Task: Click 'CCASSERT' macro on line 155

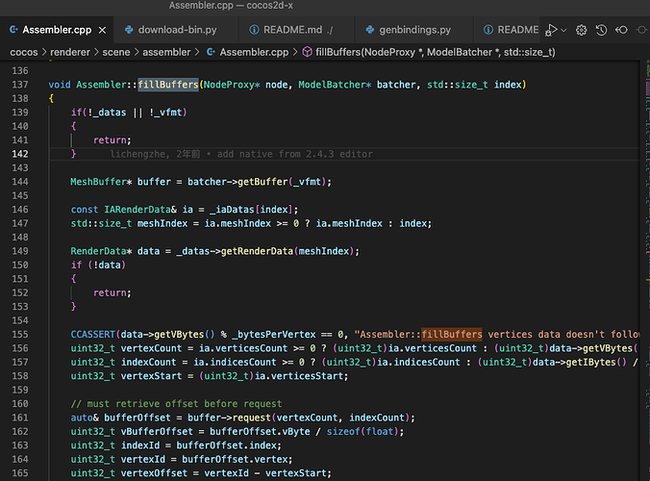Action: 93,335
